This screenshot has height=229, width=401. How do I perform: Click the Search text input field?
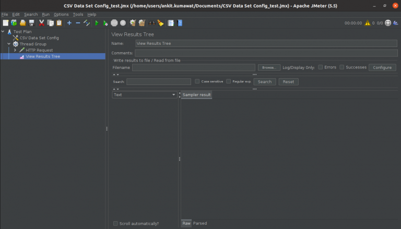pyautogui.click(x=159, y=81)
